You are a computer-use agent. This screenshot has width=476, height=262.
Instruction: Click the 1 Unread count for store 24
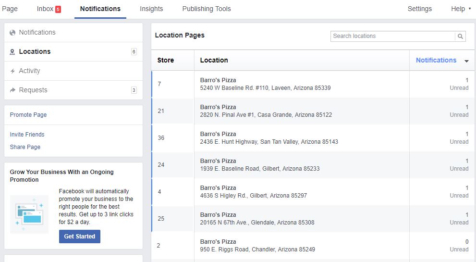tap(459, 165)
